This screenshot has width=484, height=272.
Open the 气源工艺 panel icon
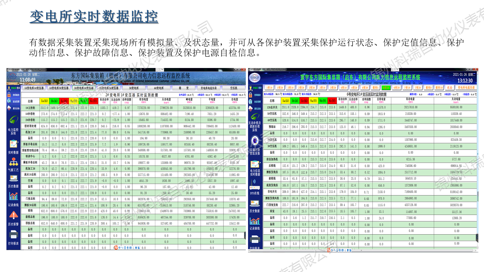13,161
